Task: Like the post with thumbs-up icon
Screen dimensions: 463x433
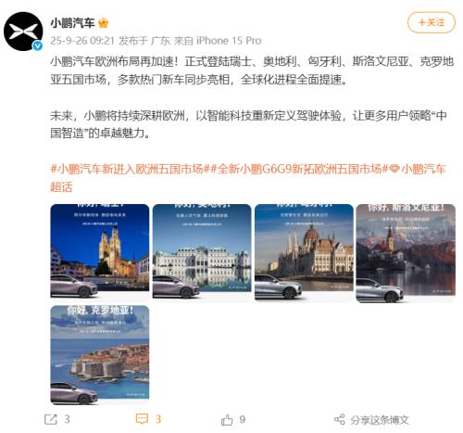Action: pos(227,420)
